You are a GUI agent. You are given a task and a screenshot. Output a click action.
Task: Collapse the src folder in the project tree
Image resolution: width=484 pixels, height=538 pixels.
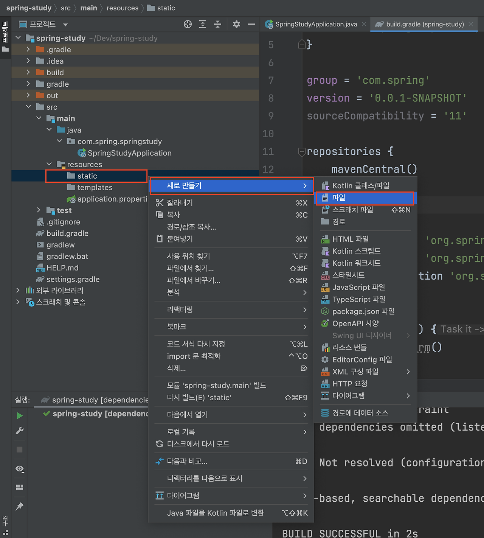coord(28,107)
